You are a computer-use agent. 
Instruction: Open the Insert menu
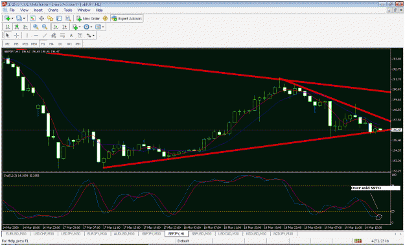tap(38, 10)
